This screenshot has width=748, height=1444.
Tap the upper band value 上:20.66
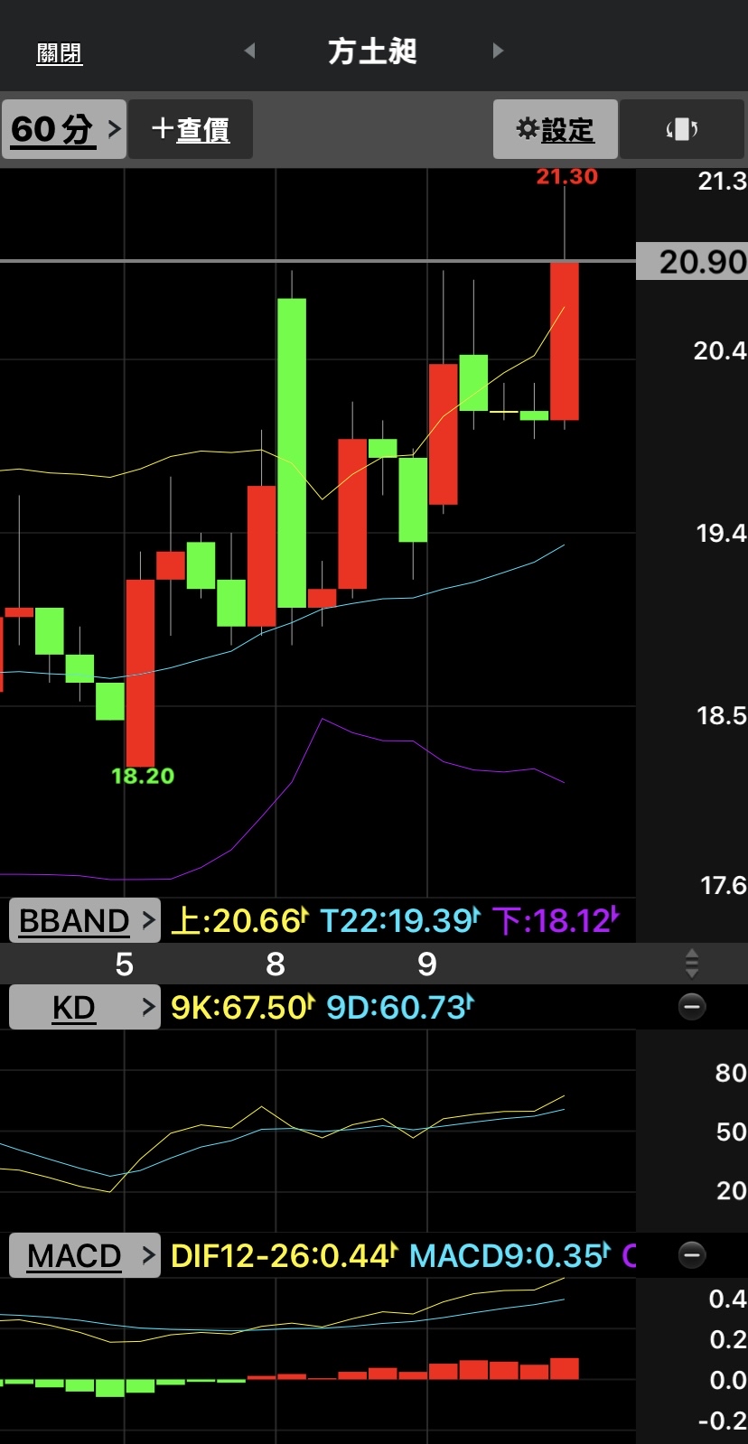coord(239,920)
